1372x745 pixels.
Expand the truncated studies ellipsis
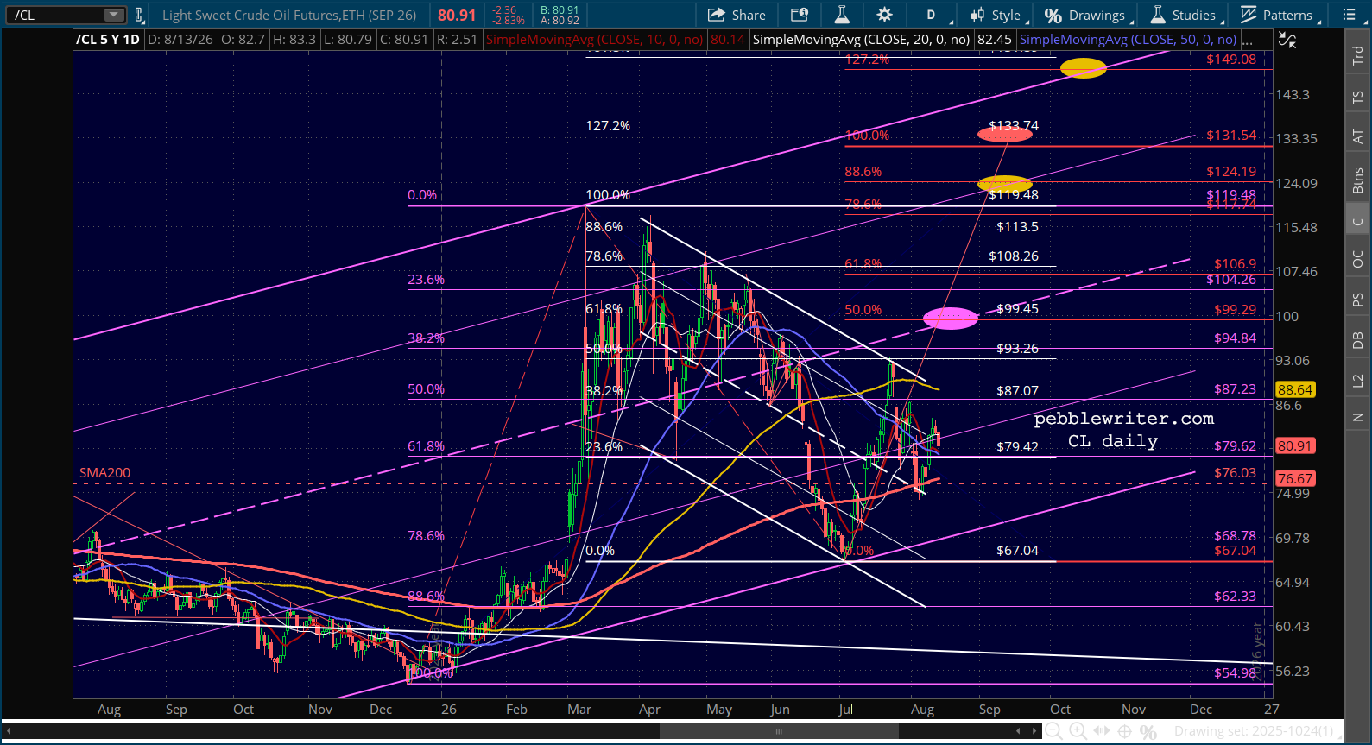[1248, 40]
